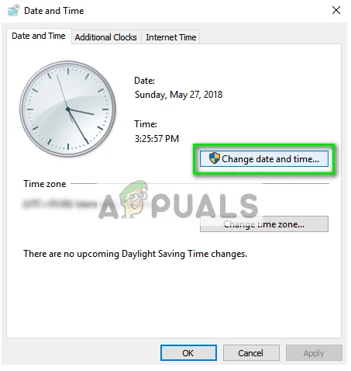Click Change time zone button
The height and width of the screenshot is (371, 351).
coord(264,224)
